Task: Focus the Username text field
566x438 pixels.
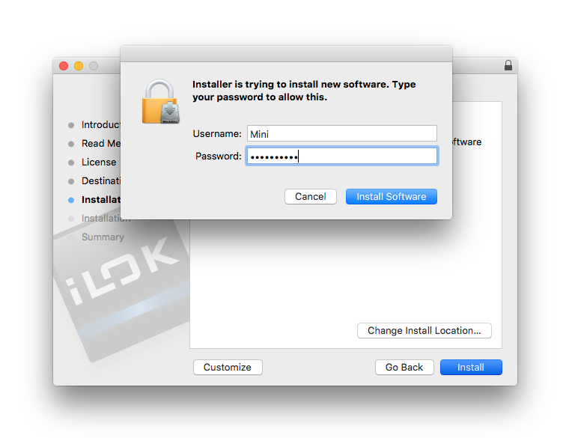Action: click(x=342, y=133)
